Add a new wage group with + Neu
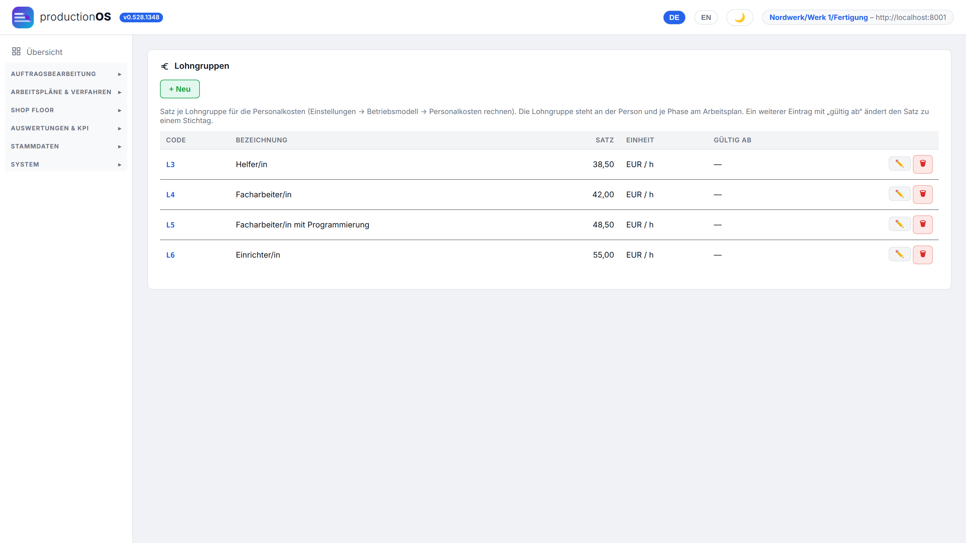 (x=180, y=89)
